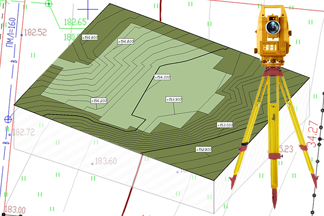324x216 pixels.
Task: Click the 183.60 spot height text
Action: click(106, 161)
